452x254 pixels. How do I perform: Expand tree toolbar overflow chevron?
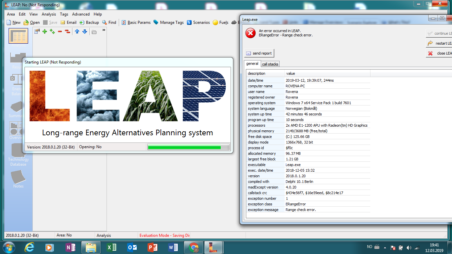click(104, 30)
